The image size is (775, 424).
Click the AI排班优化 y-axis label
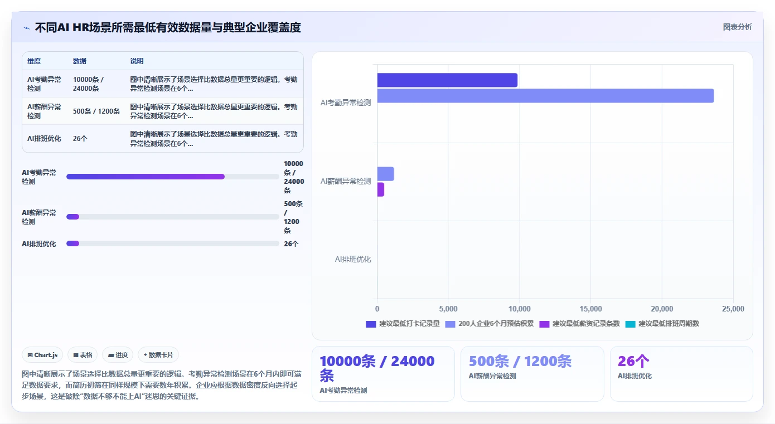(353, 259)
